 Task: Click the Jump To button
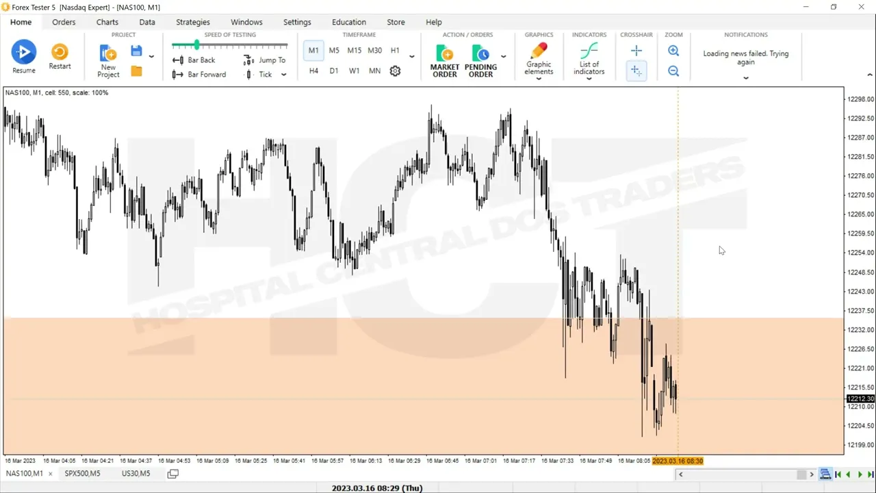265,60
